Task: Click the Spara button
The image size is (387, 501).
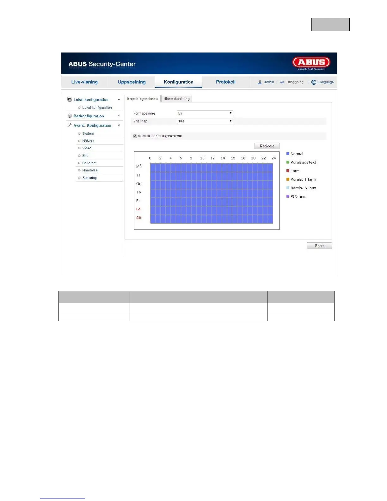Action: 319,246
